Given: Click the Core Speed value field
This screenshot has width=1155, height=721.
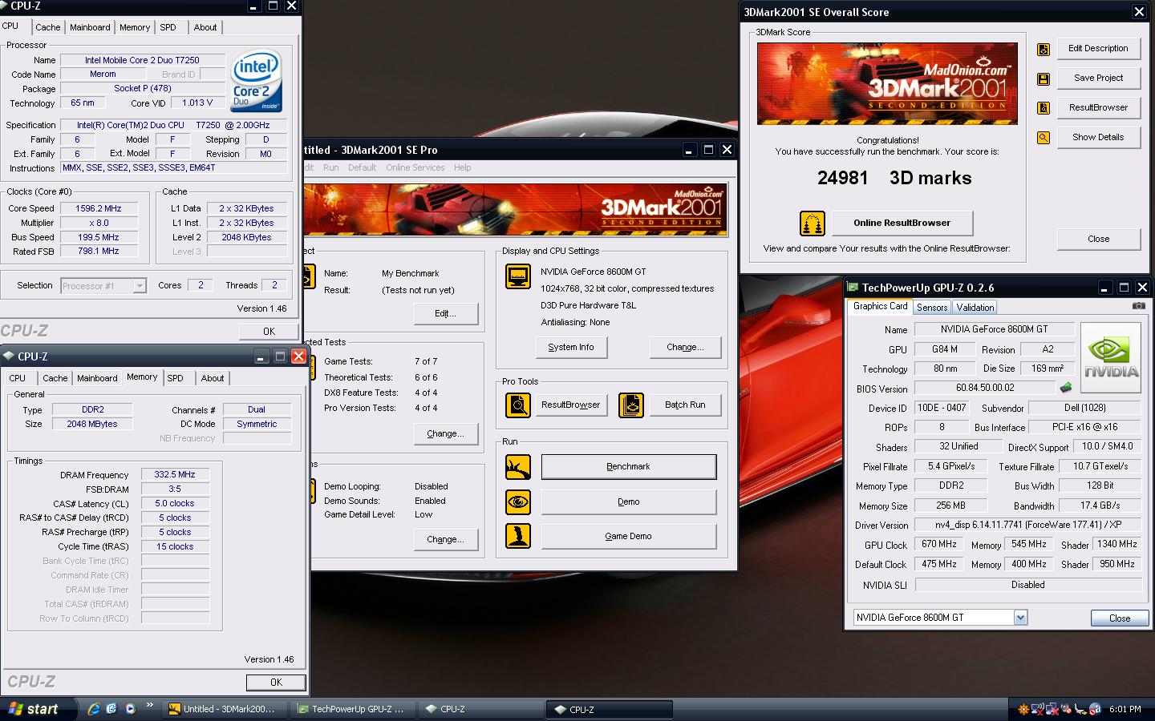Looking at the screenshot, I should 99,208.
